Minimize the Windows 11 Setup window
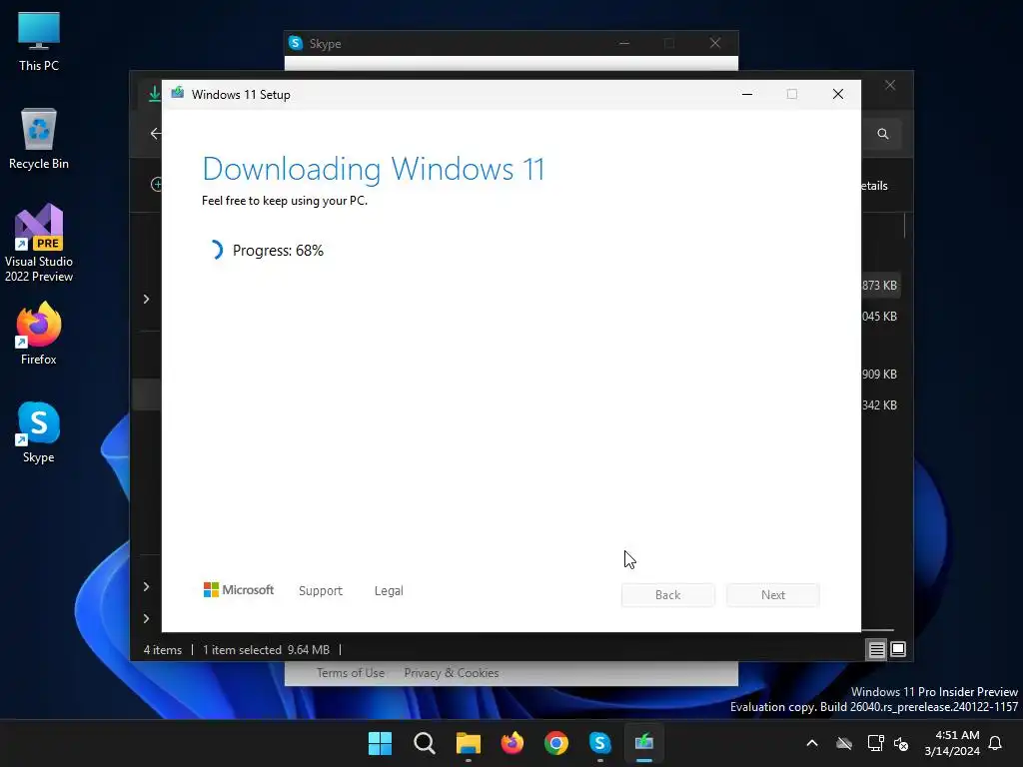Image resolution: width=1023 pixels, height=767 pixels. (x=747, y=94)
